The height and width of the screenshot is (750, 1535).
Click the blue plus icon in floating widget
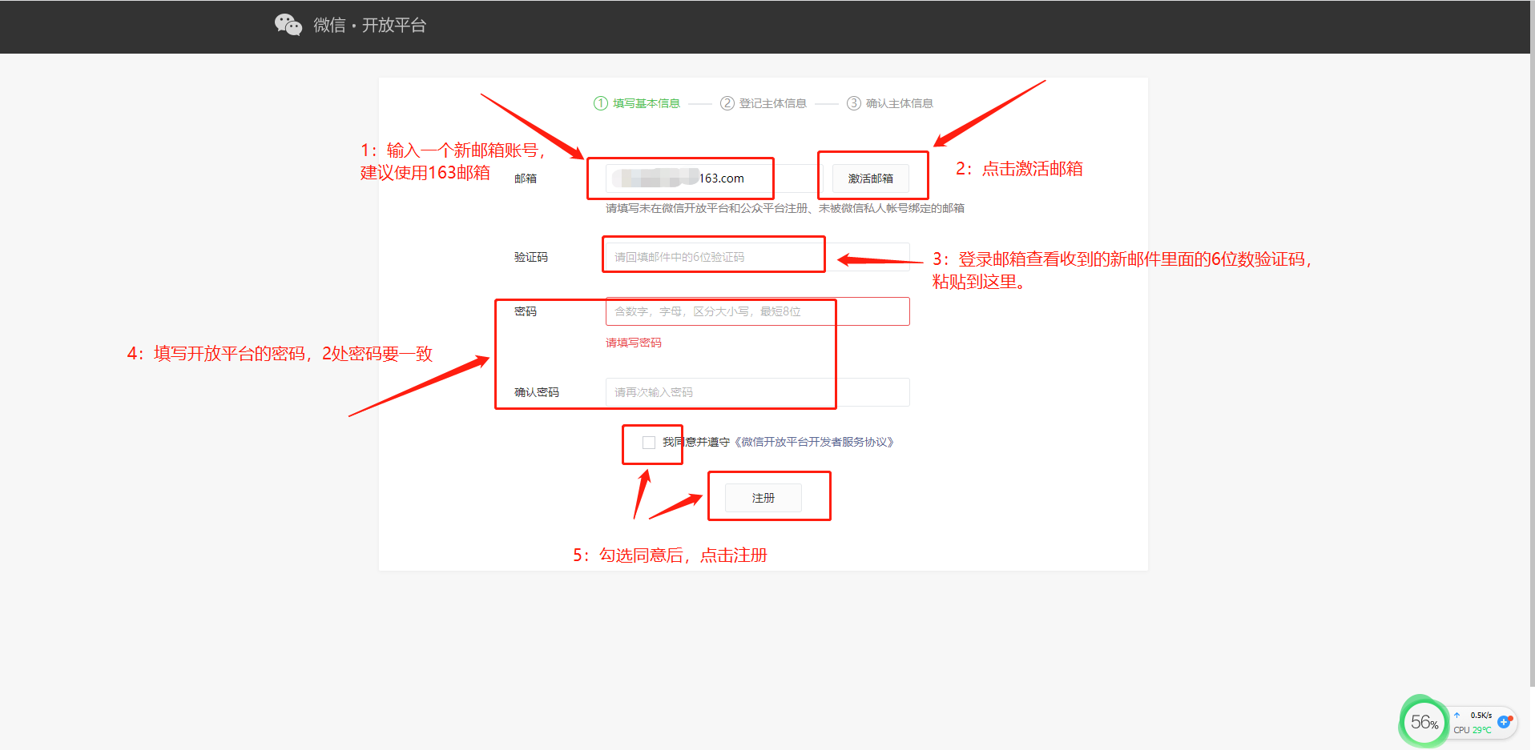point(1504,721)
